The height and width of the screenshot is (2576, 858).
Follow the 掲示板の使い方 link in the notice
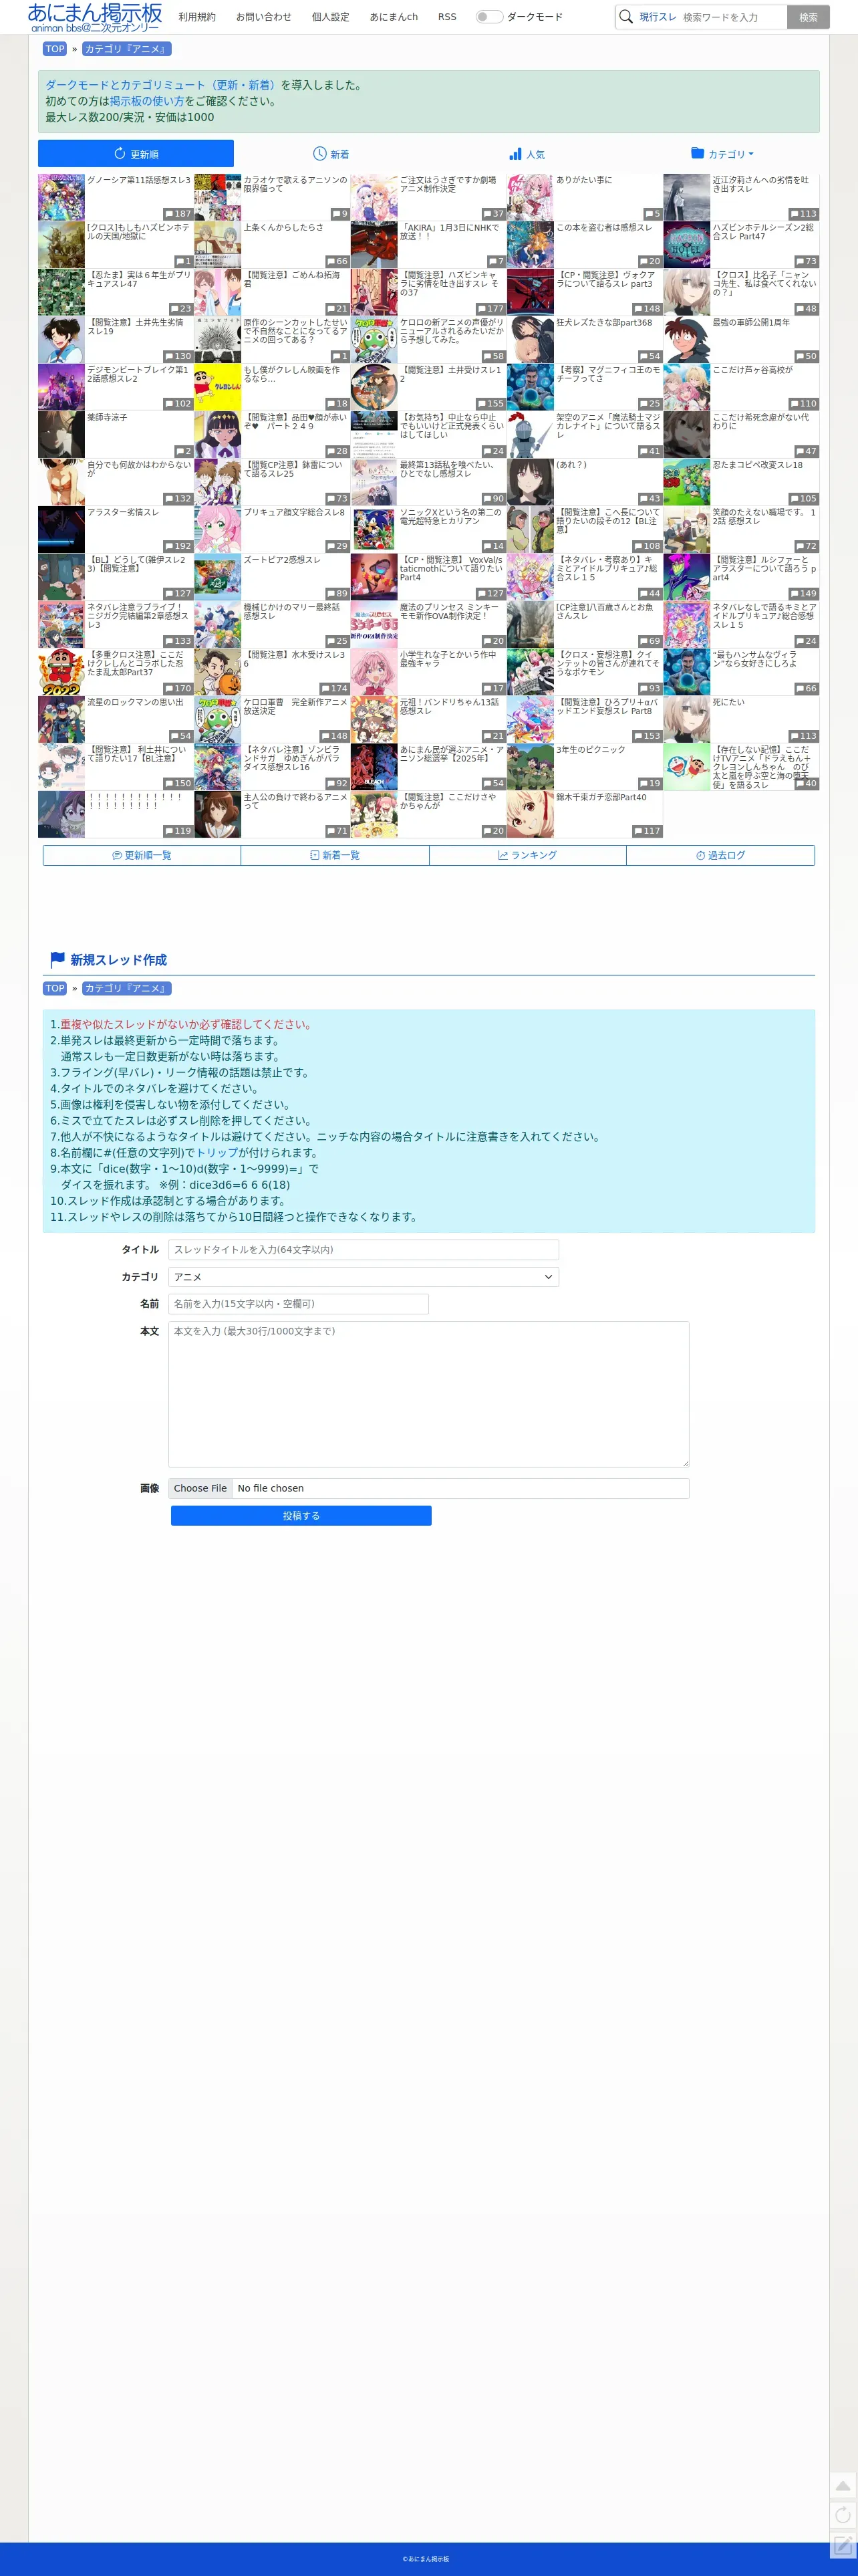147,101
